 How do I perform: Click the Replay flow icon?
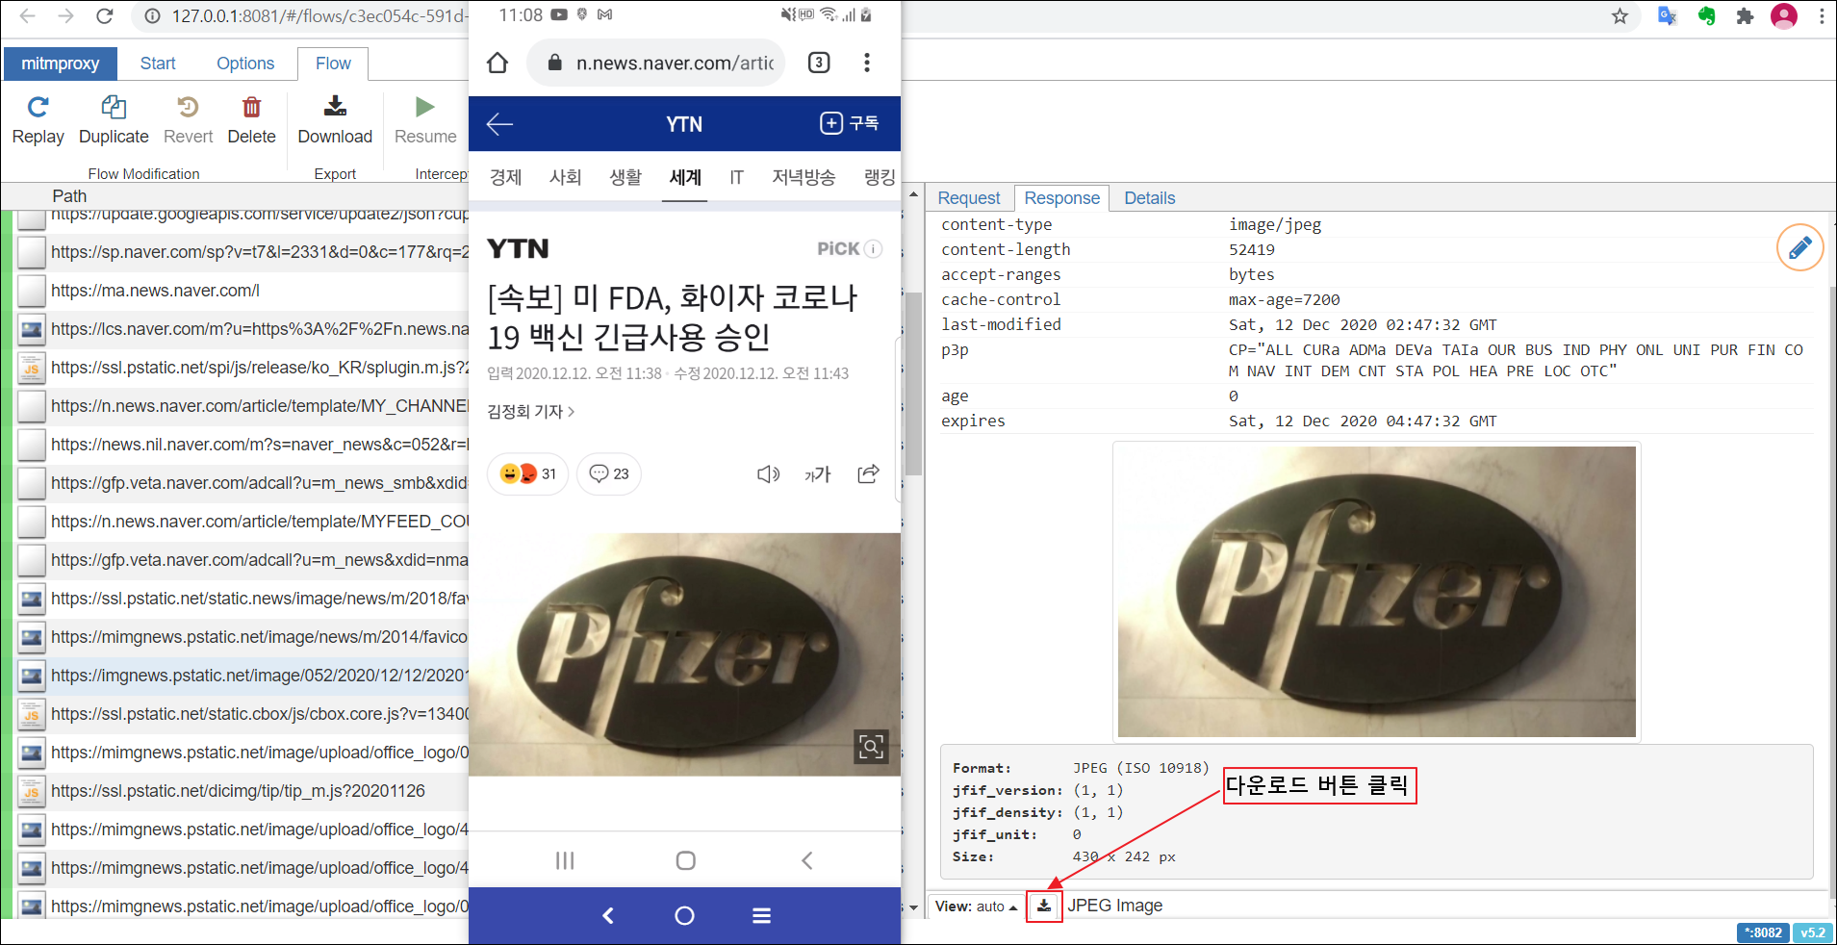(38, 107)
